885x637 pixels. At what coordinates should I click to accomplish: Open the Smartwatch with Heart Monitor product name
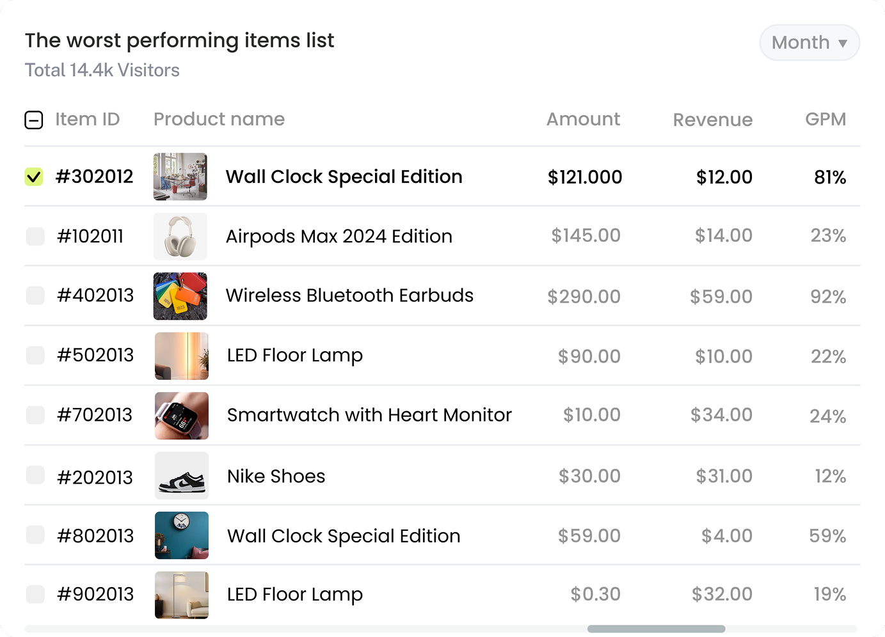pyautogui.click(x=369, y=415)
